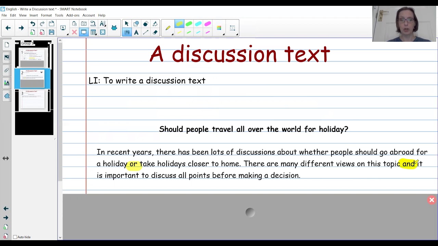Open the page 2 thumbnail menu arrow
Screen dimensions: 438x246
pos(41,72)
